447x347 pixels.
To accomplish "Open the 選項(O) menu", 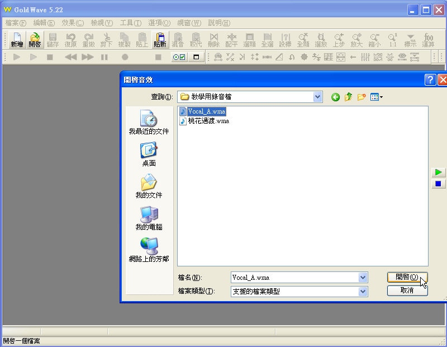I will [x=159, y=23].
